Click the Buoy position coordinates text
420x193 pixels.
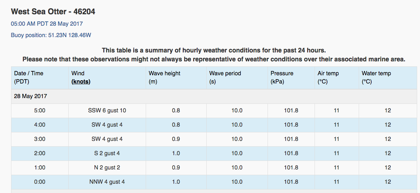click(x=51, y=35)
